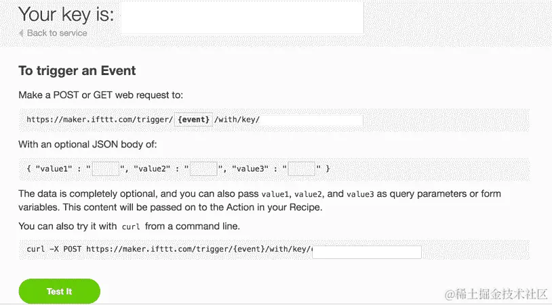Image resolution: width=552 pixels, height=305 pixels.
Task: Click the Make a POST or GET text line
Action: 100,95
